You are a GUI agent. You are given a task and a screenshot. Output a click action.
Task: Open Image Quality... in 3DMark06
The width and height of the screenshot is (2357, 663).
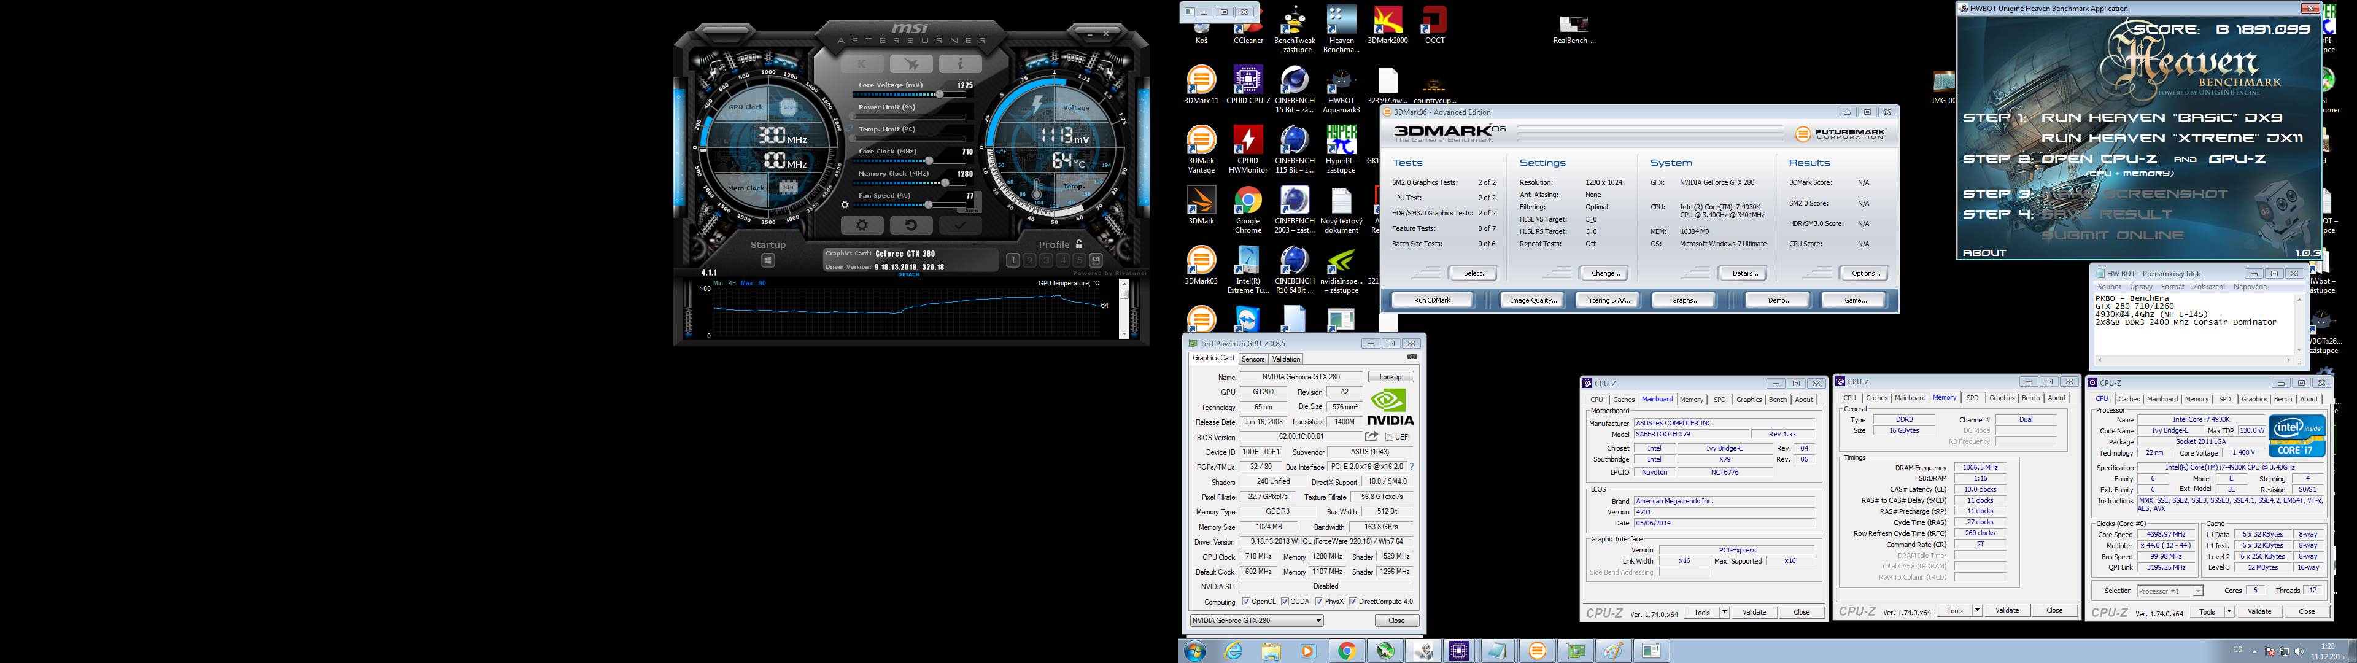pos(1533,300)
